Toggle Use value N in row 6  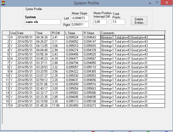(x=13, y=59)
